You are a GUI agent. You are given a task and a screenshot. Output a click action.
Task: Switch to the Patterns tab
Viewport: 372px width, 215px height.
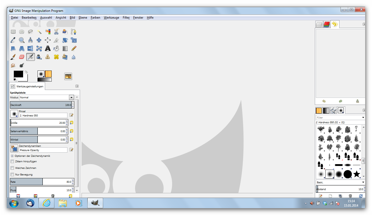click(319, 110)
